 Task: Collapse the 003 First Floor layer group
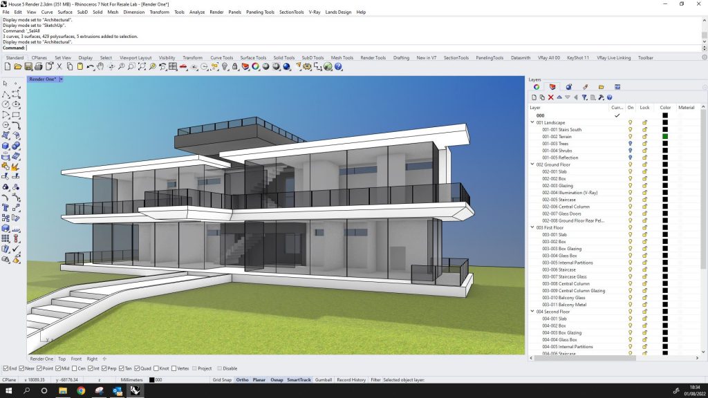tap(532, 227)
